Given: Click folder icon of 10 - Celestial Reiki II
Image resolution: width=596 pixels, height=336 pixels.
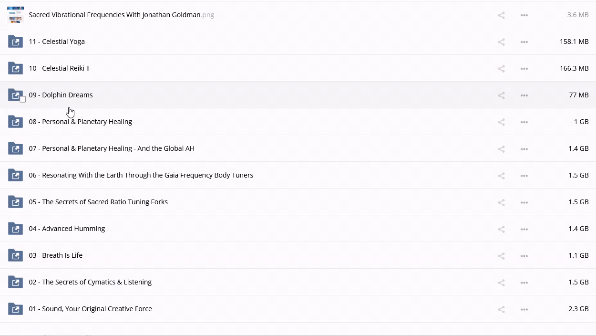Looking at the screenshot, I should click(x=15, y=68).
